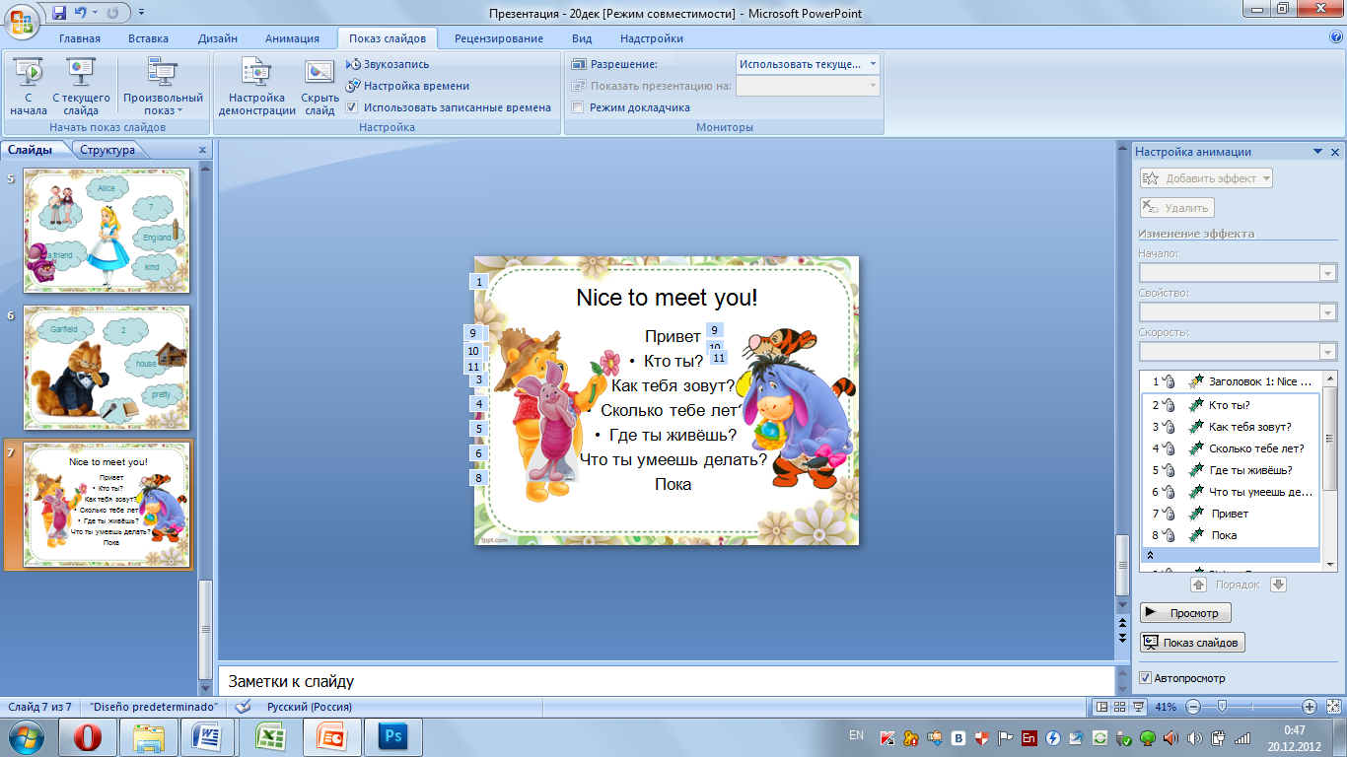Select animation item Кто ты?

1230,405
